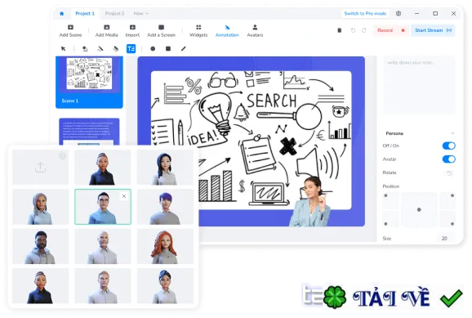Open settings gear in title bar

399,14
